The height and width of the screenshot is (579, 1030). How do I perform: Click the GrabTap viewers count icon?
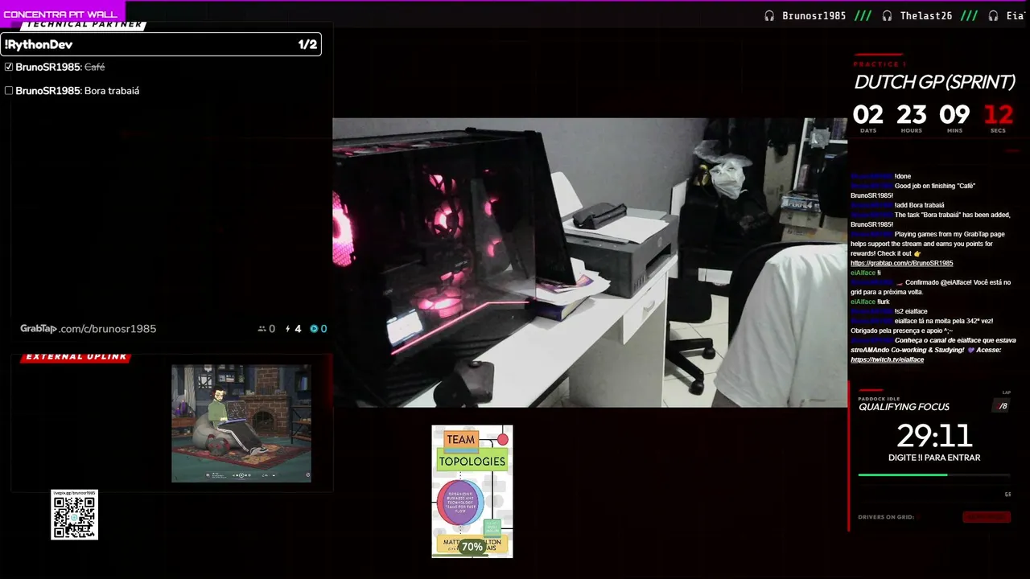[x=262, y=329]
